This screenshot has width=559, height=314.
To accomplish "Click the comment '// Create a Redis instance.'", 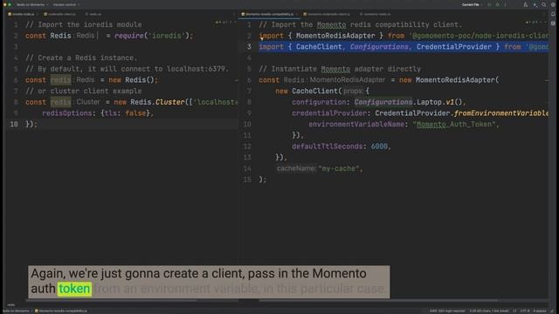I will (81, 58).
